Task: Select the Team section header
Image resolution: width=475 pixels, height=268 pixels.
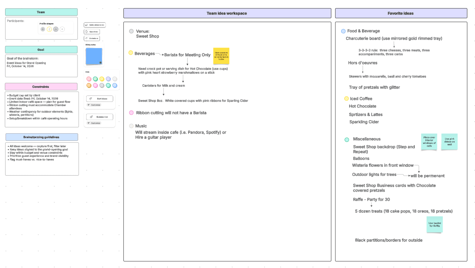Action: [41, 12]
